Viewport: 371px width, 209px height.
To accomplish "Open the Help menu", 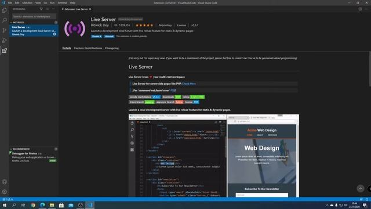I will (x=72, y=3).
